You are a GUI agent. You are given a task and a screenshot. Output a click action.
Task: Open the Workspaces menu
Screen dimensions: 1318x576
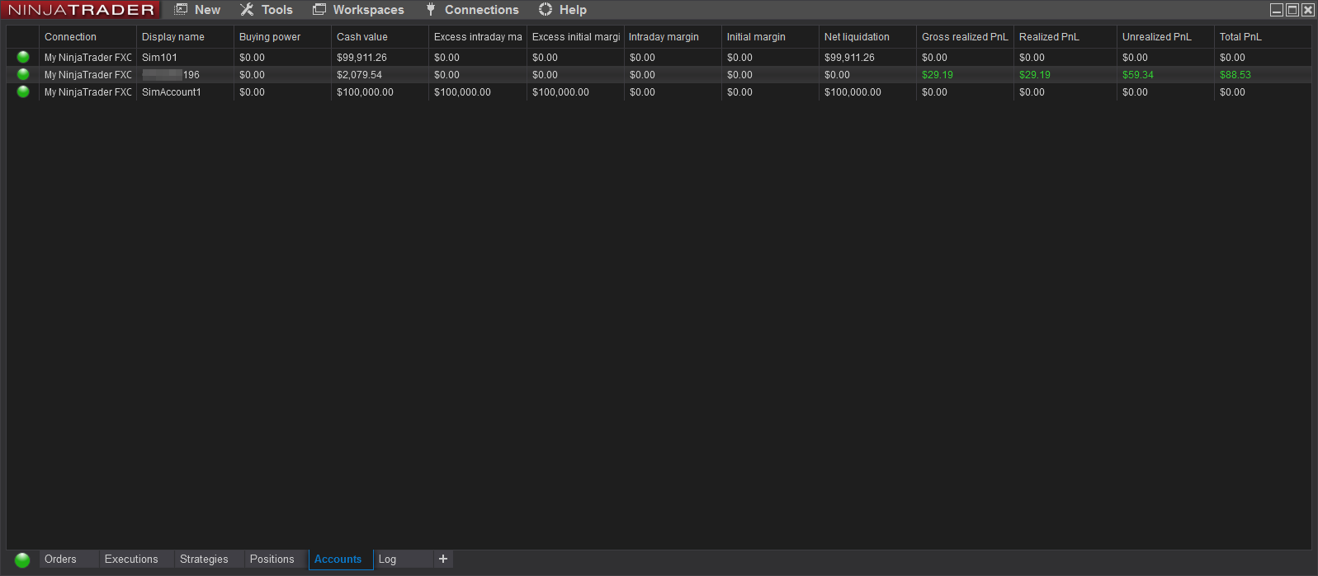click(x=358, y=10)
